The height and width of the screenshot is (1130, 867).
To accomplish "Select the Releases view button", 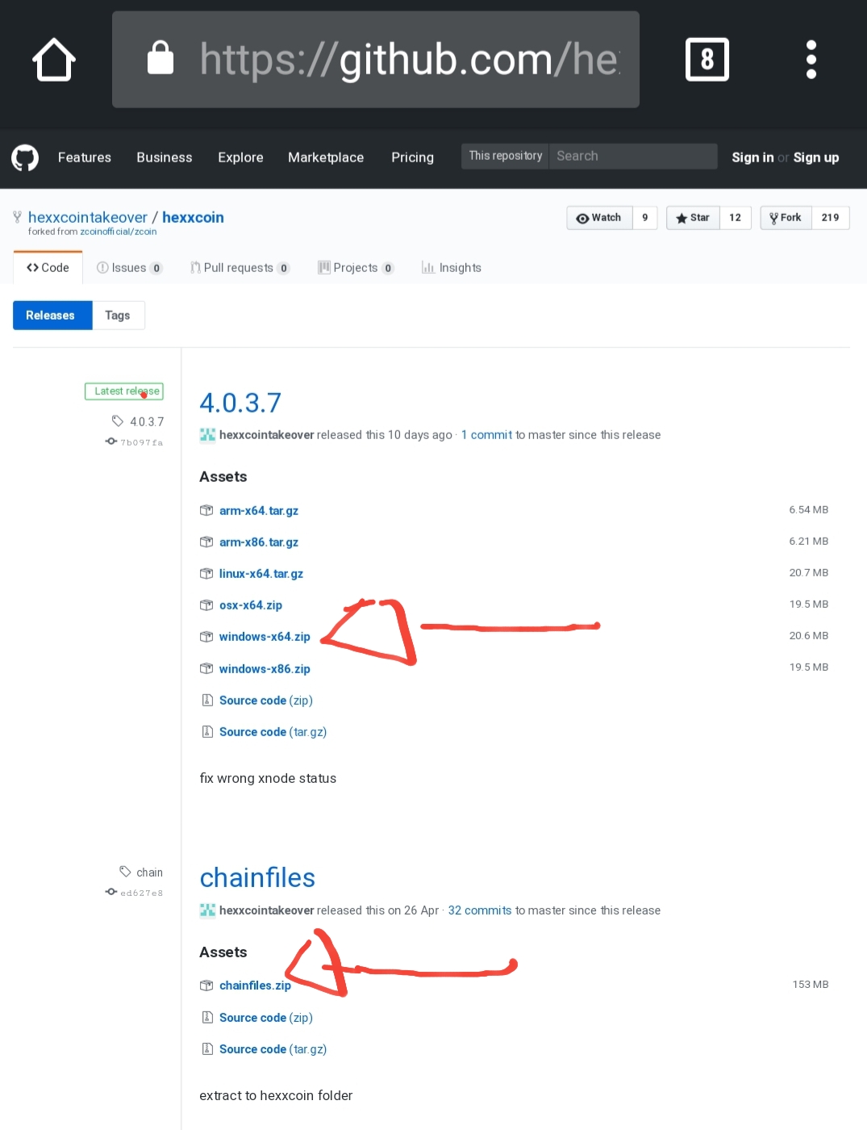I will point(52,316).
